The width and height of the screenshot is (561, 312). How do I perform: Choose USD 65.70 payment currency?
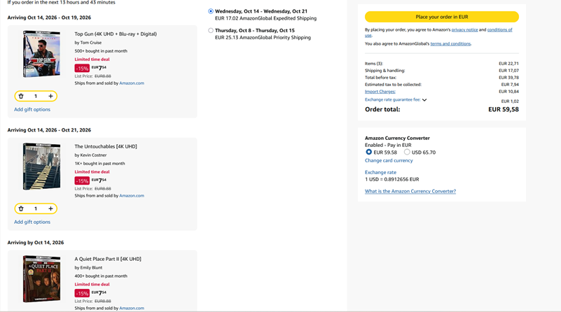click(407, 152)
